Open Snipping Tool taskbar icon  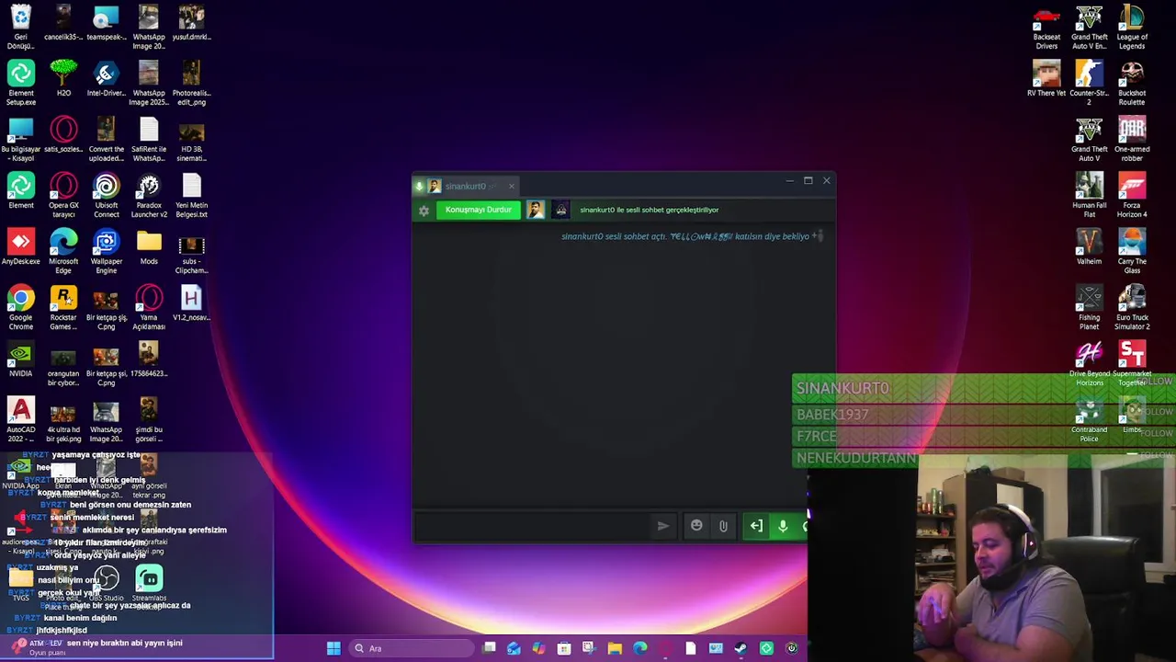589,648
